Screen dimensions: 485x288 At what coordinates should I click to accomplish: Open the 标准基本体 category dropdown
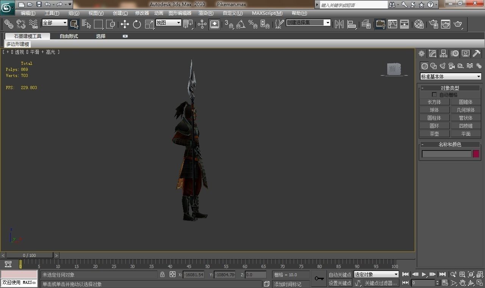451,77
